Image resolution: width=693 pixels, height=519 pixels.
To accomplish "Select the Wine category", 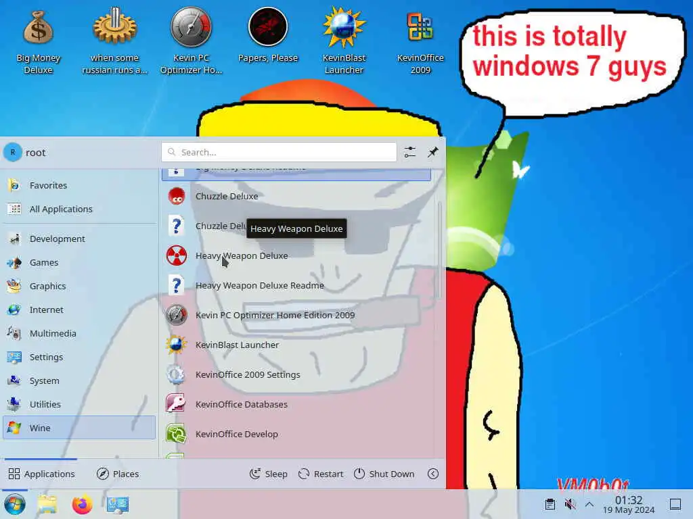I will [80, 428].
